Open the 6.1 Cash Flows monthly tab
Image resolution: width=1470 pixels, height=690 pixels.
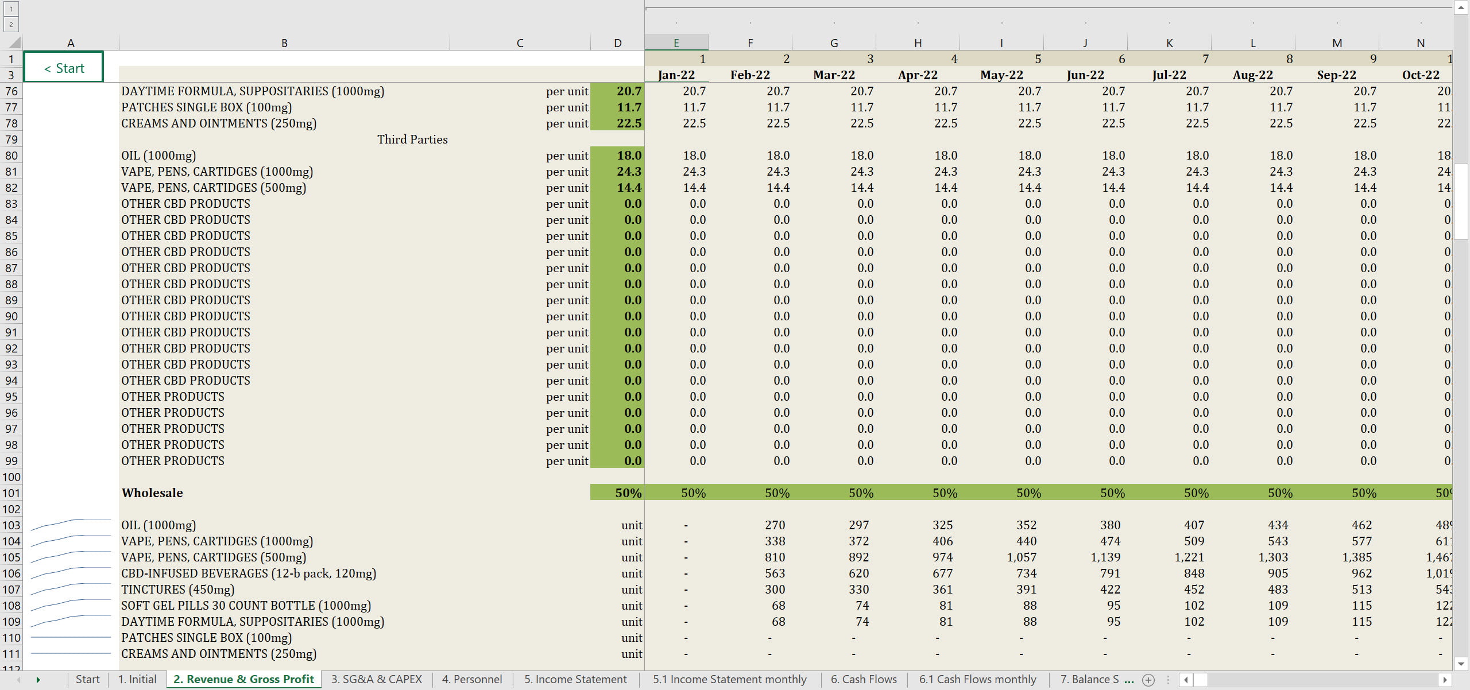(977, 680)
